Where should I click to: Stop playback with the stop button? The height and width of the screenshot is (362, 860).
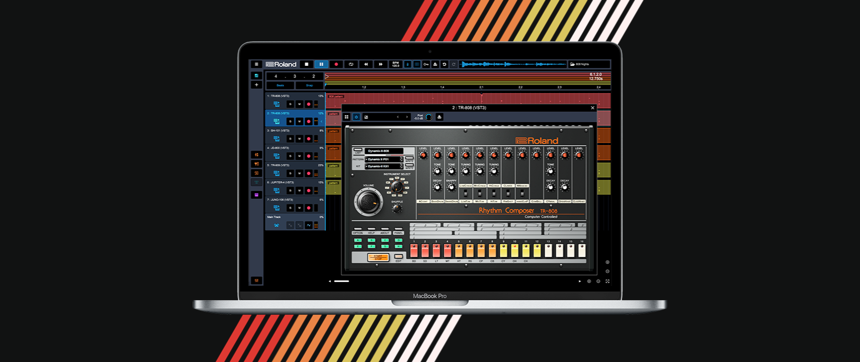click(x=306, y=64)
